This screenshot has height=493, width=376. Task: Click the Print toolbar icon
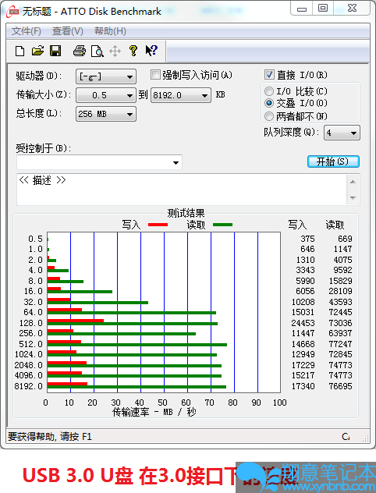coord(80,51)
